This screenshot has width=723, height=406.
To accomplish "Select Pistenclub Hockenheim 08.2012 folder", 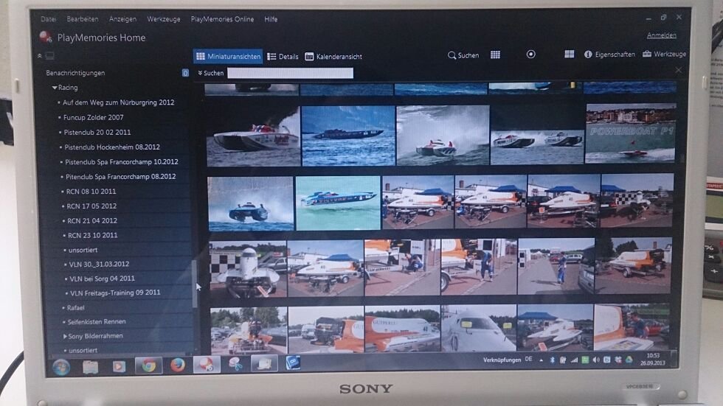I will [x=112, y=147].
